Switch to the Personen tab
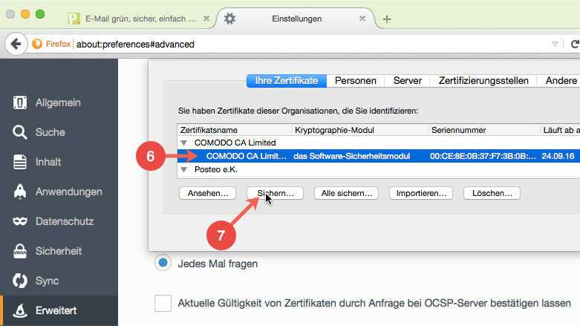The width and height of the screenshot is (580, 326). [x=356, y=81]
